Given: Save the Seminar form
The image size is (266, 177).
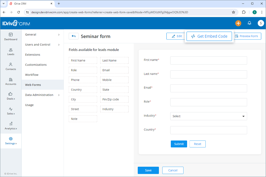Looking at the screenshot, I should click(148, 170).
